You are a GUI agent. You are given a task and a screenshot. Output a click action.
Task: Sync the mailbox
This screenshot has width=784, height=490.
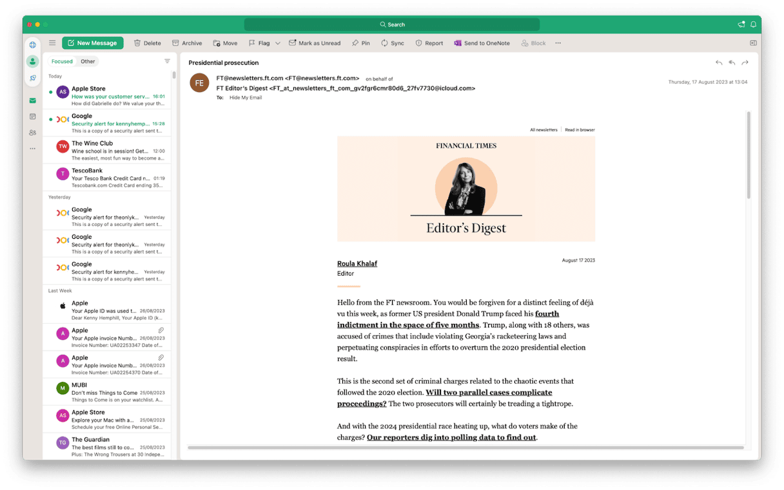[x=393, y=43]
